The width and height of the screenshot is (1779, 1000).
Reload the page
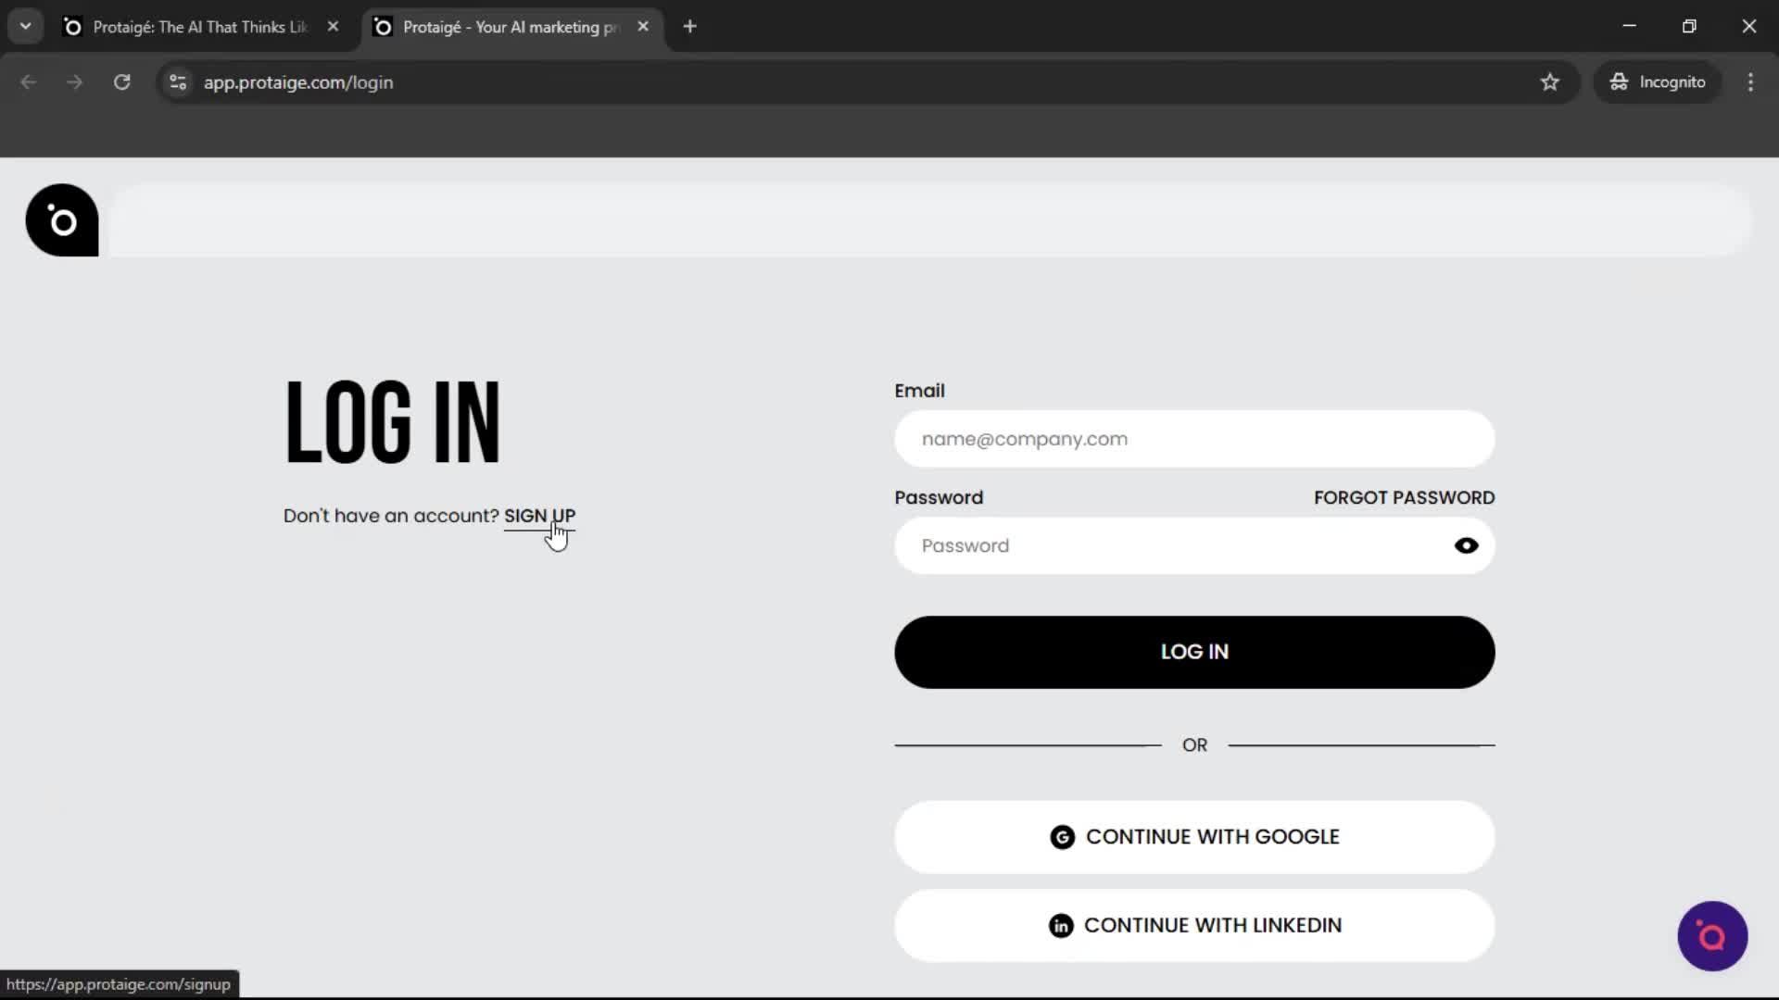121,82
